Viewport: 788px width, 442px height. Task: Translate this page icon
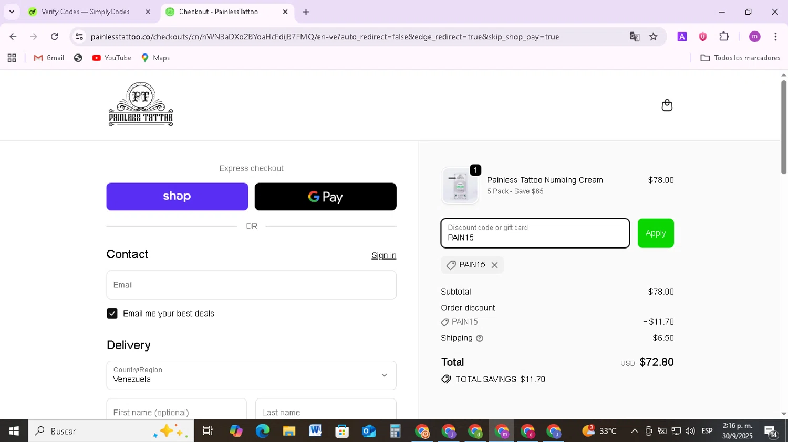click(x=635, y=37)
